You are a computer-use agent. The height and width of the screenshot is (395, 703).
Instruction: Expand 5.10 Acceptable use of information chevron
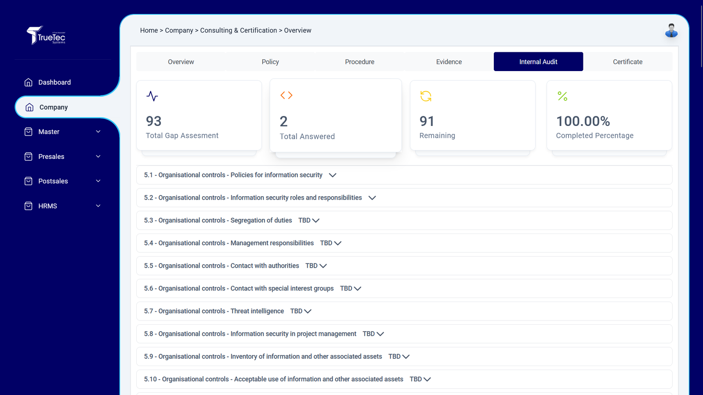tap(427, 379)
